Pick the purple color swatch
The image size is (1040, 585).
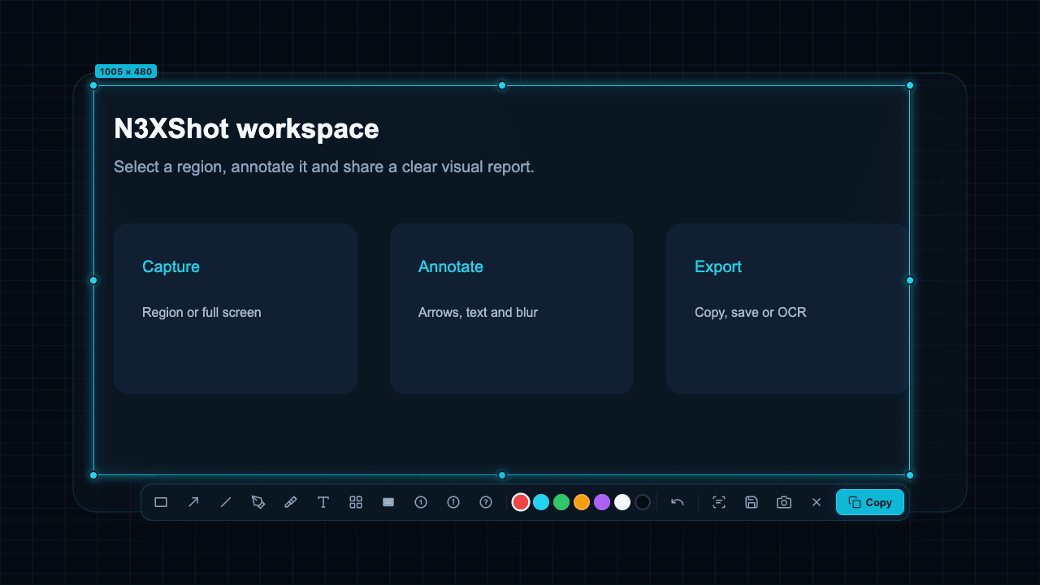[602, 502]
